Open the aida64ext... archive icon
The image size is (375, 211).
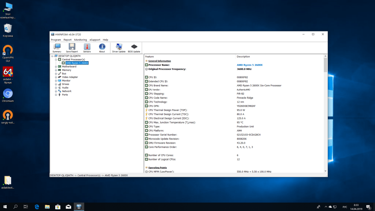[8, 182]
